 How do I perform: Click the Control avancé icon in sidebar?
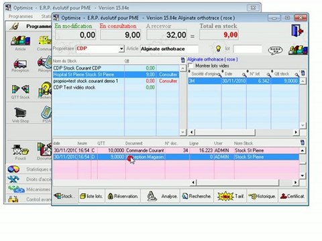pyautogui.click(x=13, y=199)
